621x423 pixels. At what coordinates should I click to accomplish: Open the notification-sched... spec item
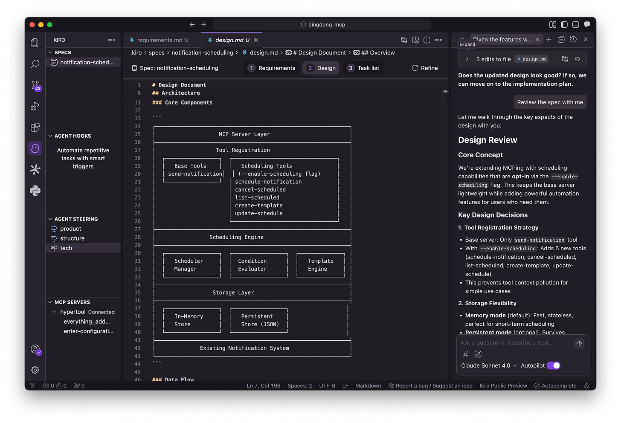83,62
